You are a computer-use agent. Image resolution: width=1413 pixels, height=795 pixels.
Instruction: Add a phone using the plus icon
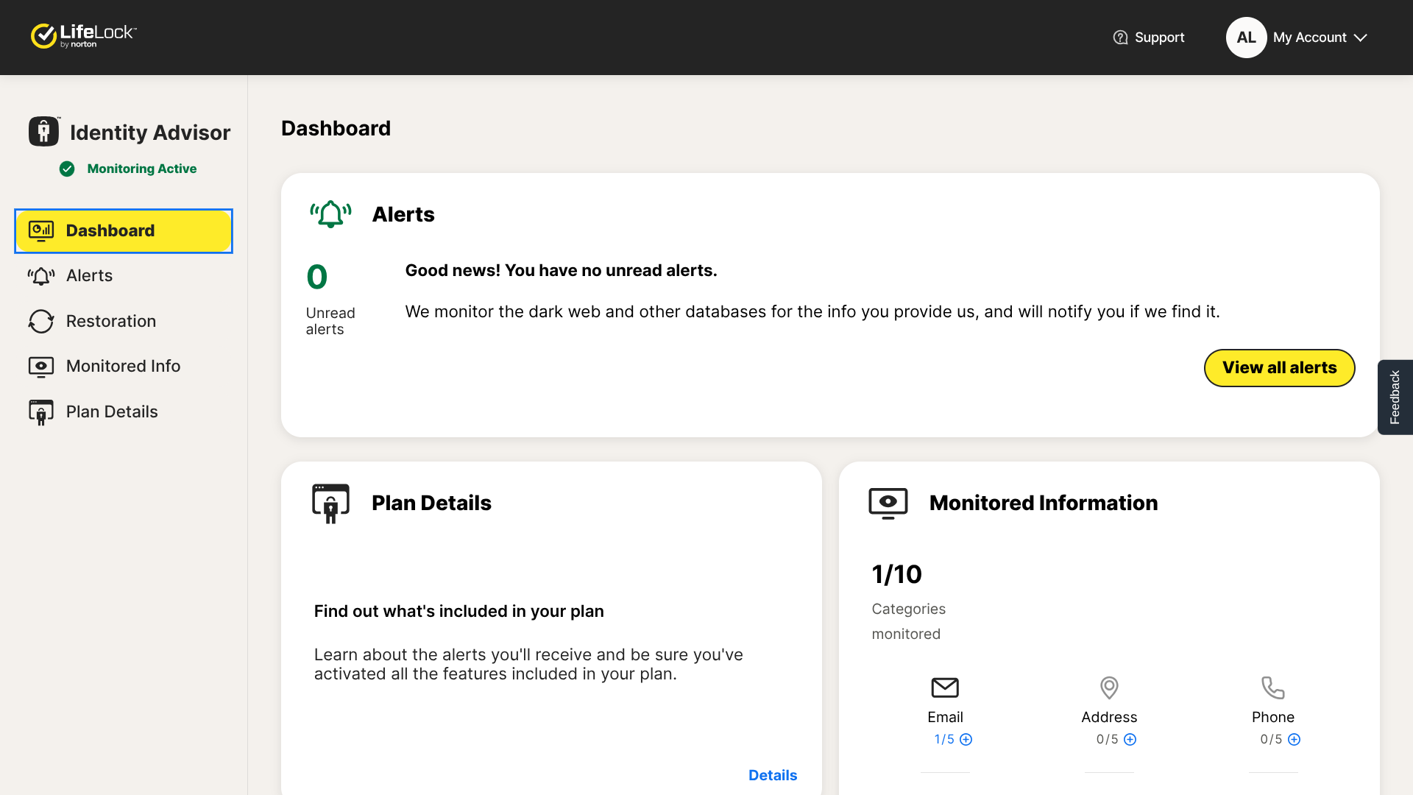coord(1295,740)
